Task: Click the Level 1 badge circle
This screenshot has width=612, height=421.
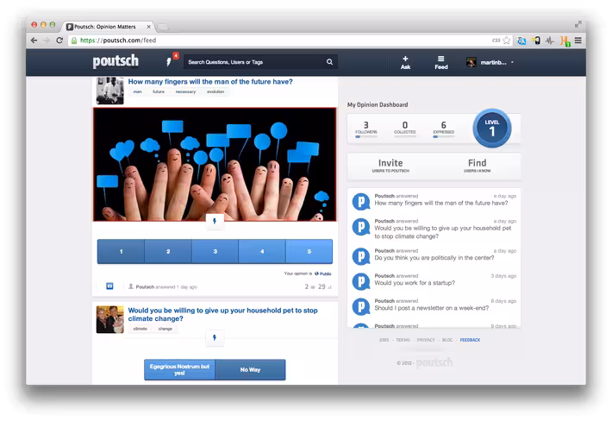Action: click(x=492, y=128)
